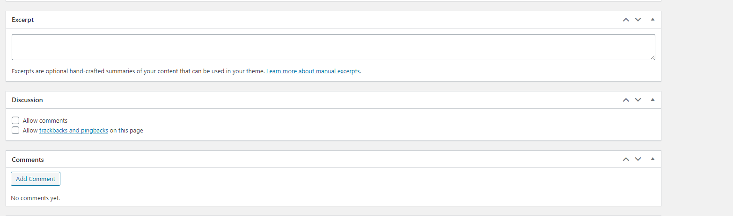Move the Comments panel up
The image size is (733, 216).
pyautogui.click(x=626, y=159)
